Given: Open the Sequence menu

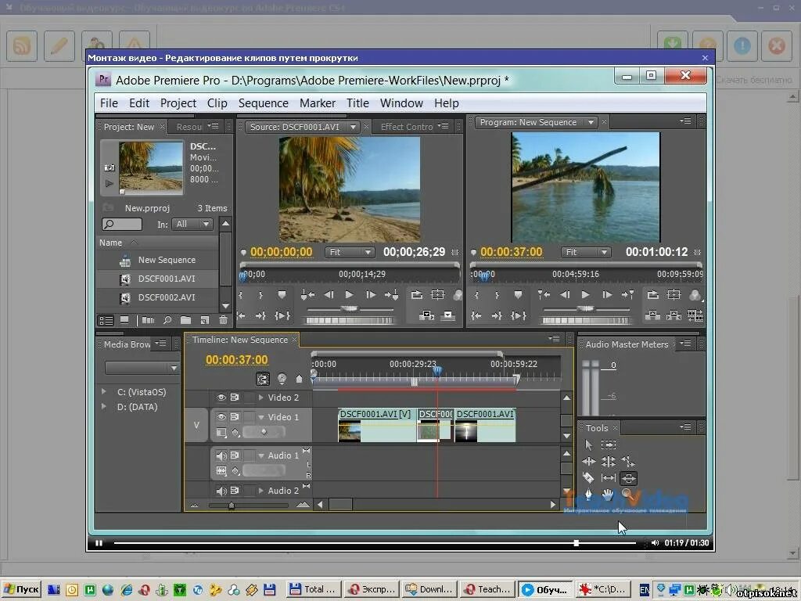Looking at the screenshot, I should 263,103.
